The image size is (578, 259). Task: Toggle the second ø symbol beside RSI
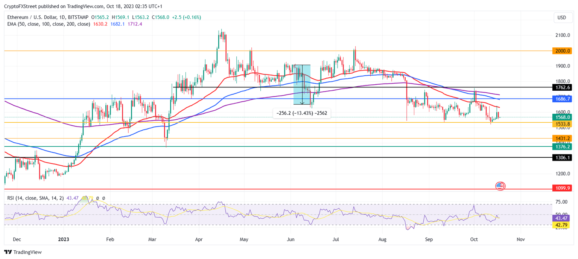[x=104, y=198]
